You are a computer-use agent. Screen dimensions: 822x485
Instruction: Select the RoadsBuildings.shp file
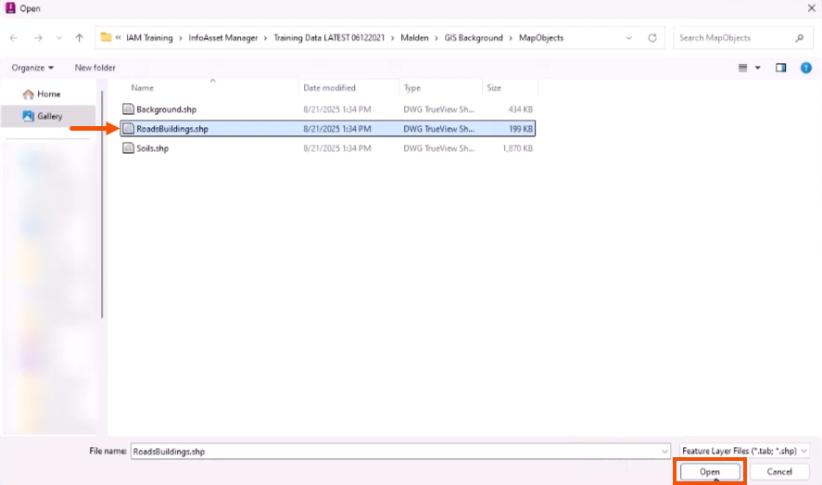[x=328, y=129]
